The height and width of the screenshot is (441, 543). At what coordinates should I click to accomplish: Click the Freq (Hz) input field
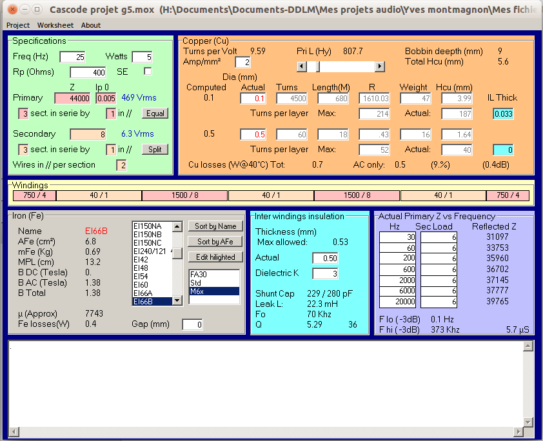pos(72,57)
